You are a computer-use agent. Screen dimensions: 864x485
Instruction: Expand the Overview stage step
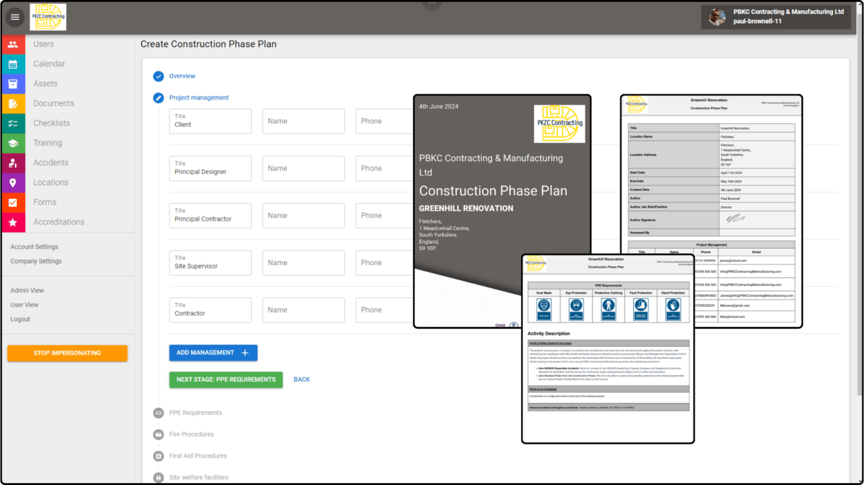(x=182, y=76)
